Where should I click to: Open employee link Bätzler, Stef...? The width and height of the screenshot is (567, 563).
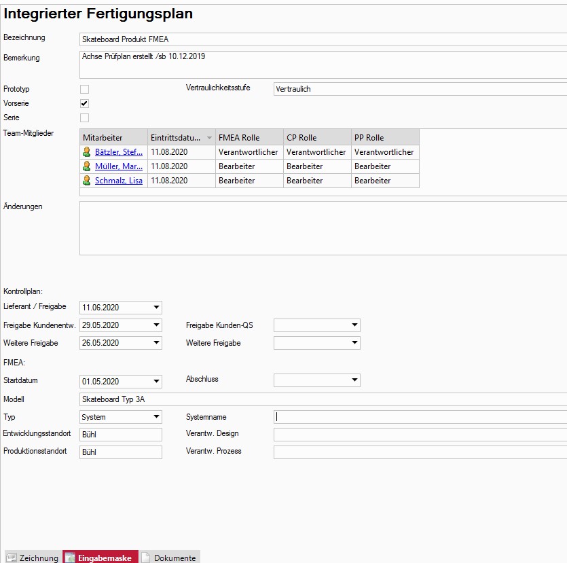point(119,152)
